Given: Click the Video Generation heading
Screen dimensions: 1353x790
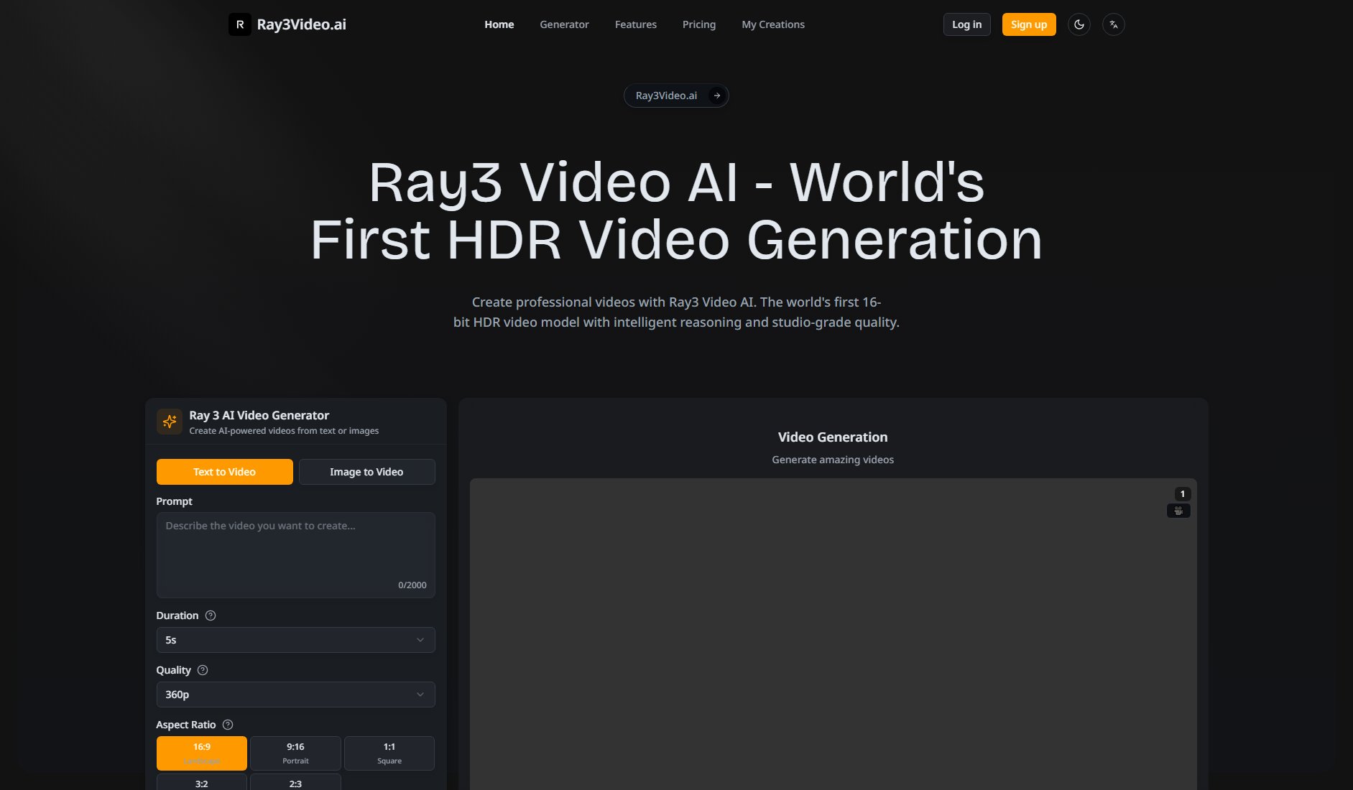Looking at the screenshot, I should 833,437.
